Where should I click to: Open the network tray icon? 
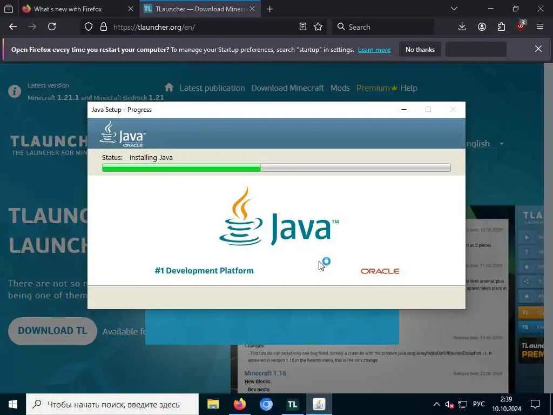click(463, 404)
